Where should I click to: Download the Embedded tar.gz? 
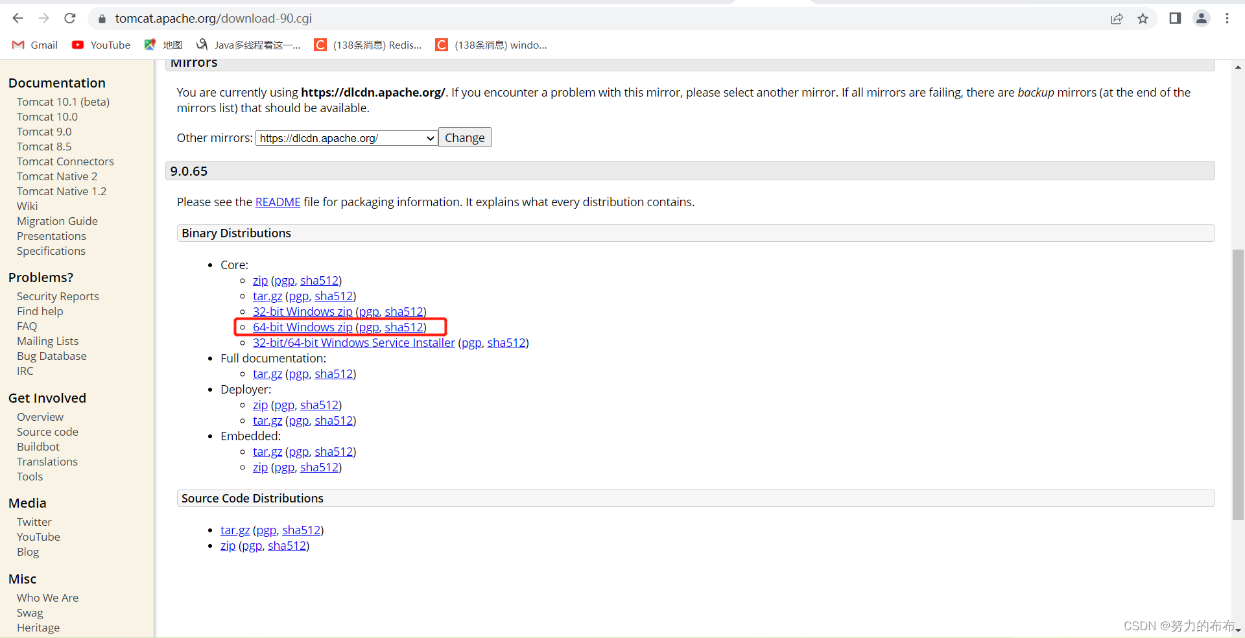[267, 452]
